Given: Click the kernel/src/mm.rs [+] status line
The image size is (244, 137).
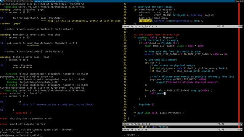Looking at the screenshot, I should [182, 124].
